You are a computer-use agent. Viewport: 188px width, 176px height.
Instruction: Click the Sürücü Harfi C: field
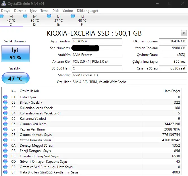97,68
